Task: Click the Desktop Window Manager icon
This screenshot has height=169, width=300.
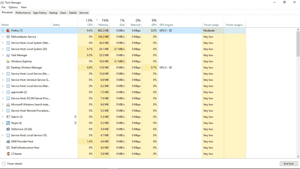Action: click(x=8, y=68)
